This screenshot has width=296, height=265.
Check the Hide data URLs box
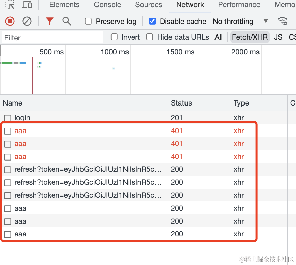(150, 37)
